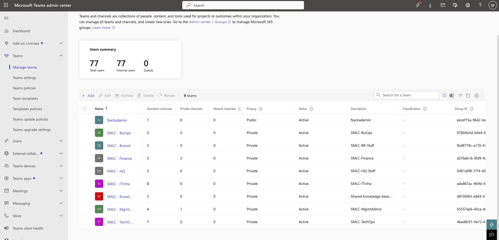Open the column settings gear icon
This screenshot has height=240, width=499.
coord(477,95)
